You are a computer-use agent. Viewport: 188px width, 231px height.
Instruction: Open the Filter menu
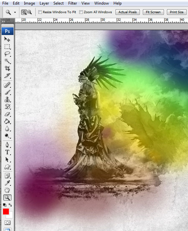point(73,3)
